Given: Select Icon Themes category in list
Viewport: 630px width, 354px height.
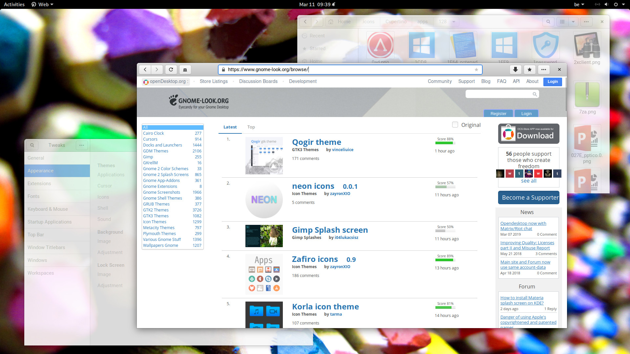Looking at the screenshot, I should [155, 222].
